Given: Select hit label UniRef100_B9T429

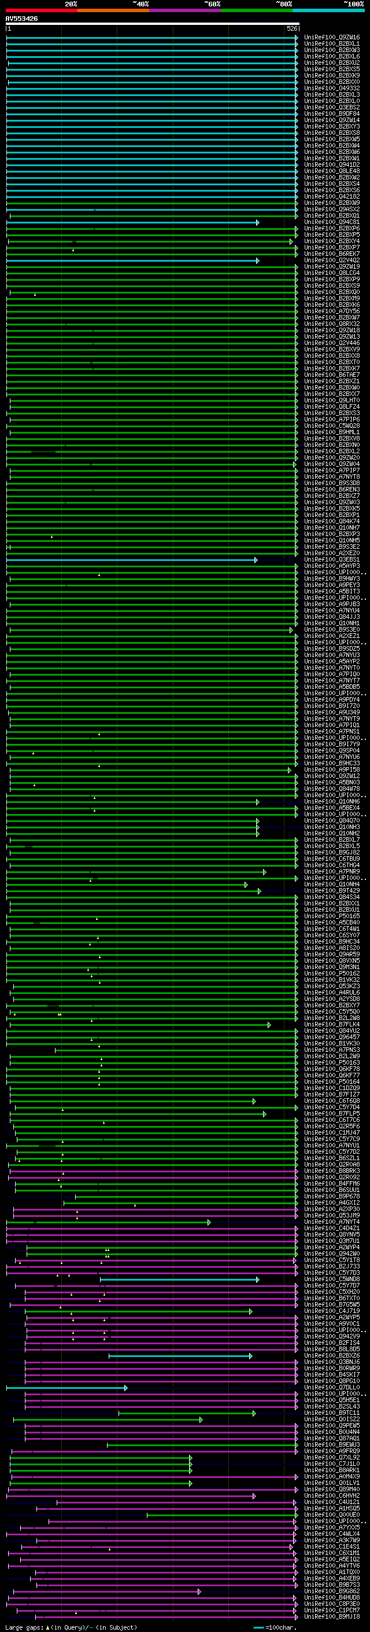Looking at the screenshot, I should [x=332, y=891].
